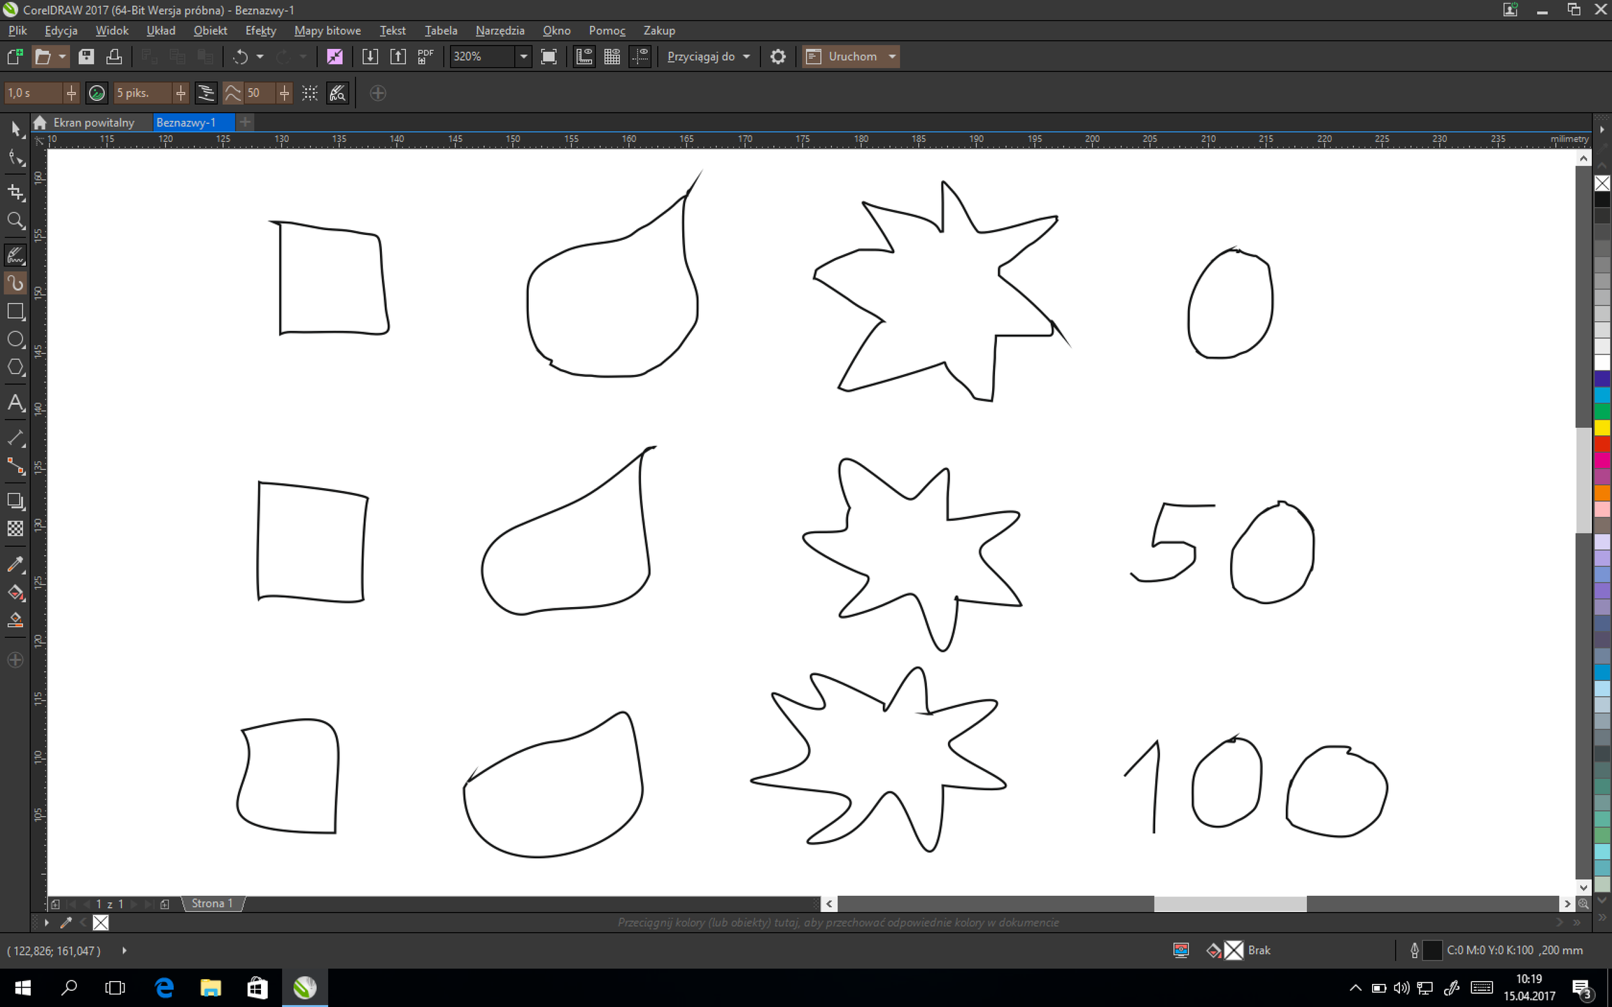The height and width of the screenshot is (1007, 1612).
Task: Expand the Uruchom dropdown arrow
Action: pyautogui.click(x=892, y=57)
